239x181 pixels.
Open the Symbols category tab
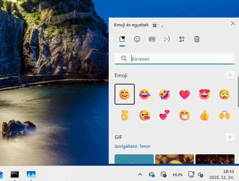pos(182,39)
